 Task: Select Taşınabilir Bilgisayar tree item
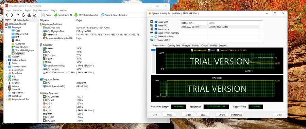(x=25, y=50)
